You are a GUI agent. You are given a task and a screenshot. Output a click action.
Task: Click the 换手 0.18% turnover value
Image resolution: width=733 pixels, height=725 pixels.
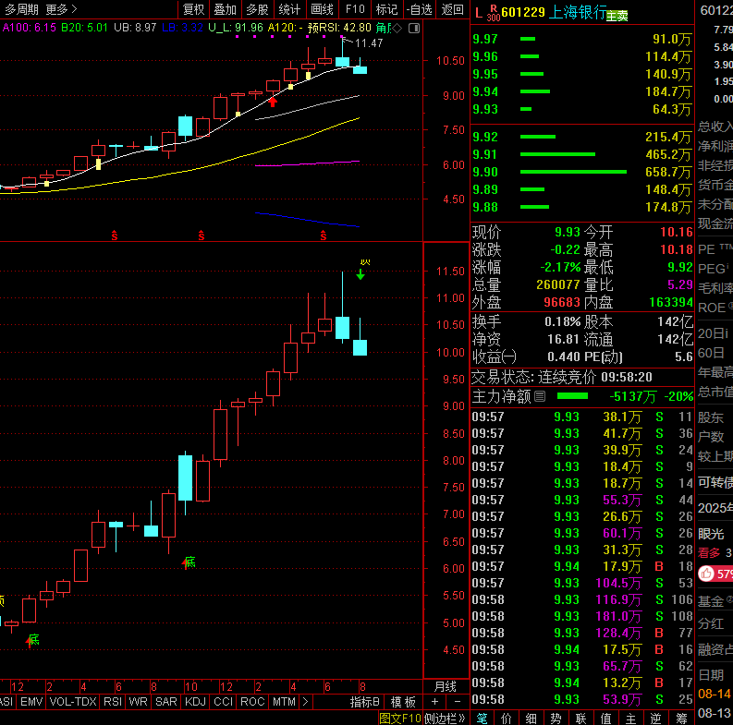pyautogui.click(x=562, y=321)
